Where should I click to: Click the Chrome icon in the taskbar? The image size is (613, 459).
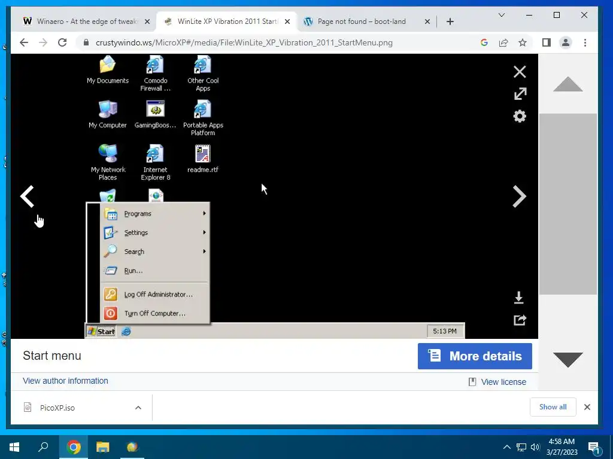coord(74,447)
